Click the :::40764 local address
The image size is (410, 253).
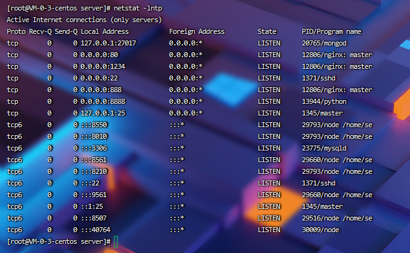(96, 230)
